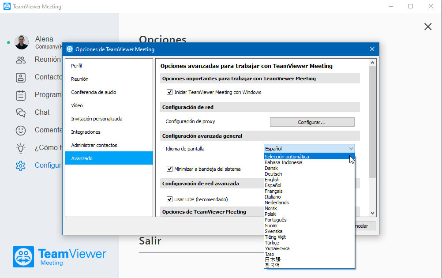Click scrollbar down arrow in options panel
442x278 pixels.
pyautogui.click(x=372, y=213)
